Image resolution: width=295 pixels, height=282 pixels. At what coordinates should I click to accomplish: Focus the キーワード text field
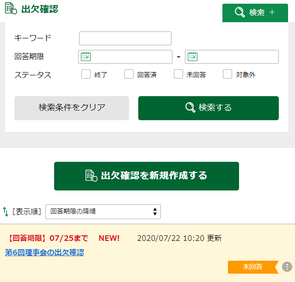pos(125,38)
